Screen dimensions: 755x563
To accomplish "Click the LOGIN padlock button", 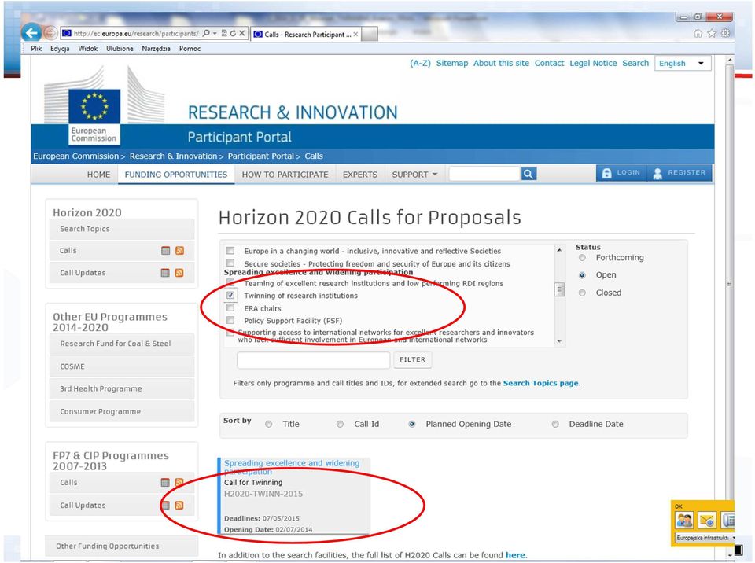I will click(x=621, y=173).
